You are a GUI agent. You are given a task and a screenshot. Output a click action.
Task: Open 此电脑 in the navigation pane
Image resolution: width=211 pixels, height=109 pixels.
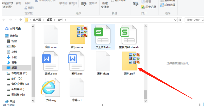pos(11,36)
